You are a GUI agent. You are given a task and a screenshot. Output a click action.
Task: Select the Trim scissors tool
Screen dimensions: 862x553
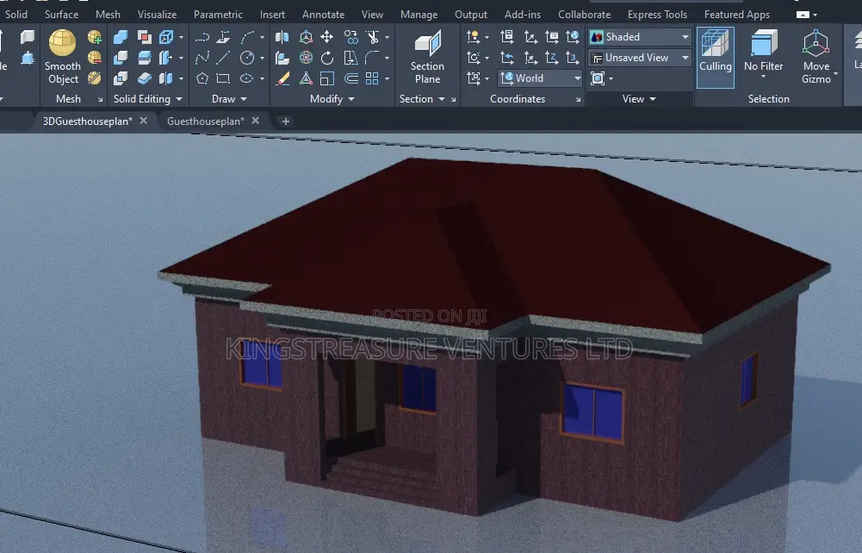pyautogui.click(x=373, y=37)
